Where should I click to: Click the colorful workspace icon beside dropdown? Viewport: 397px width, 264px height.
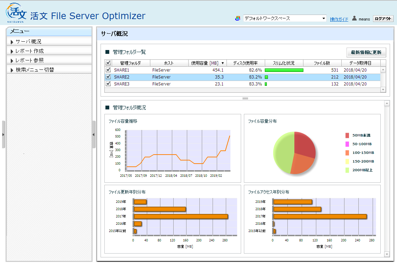pyautogui.click(x=238, y=19)
